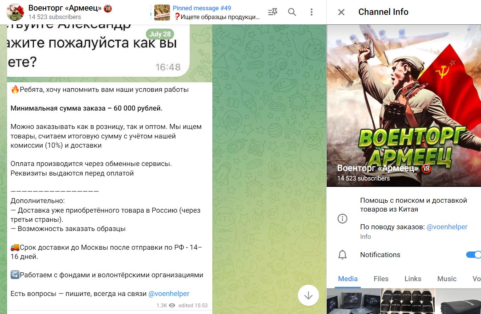Click the notifications bell icon
This screenshot has height=314, width=481.
[x=342, y=255]
